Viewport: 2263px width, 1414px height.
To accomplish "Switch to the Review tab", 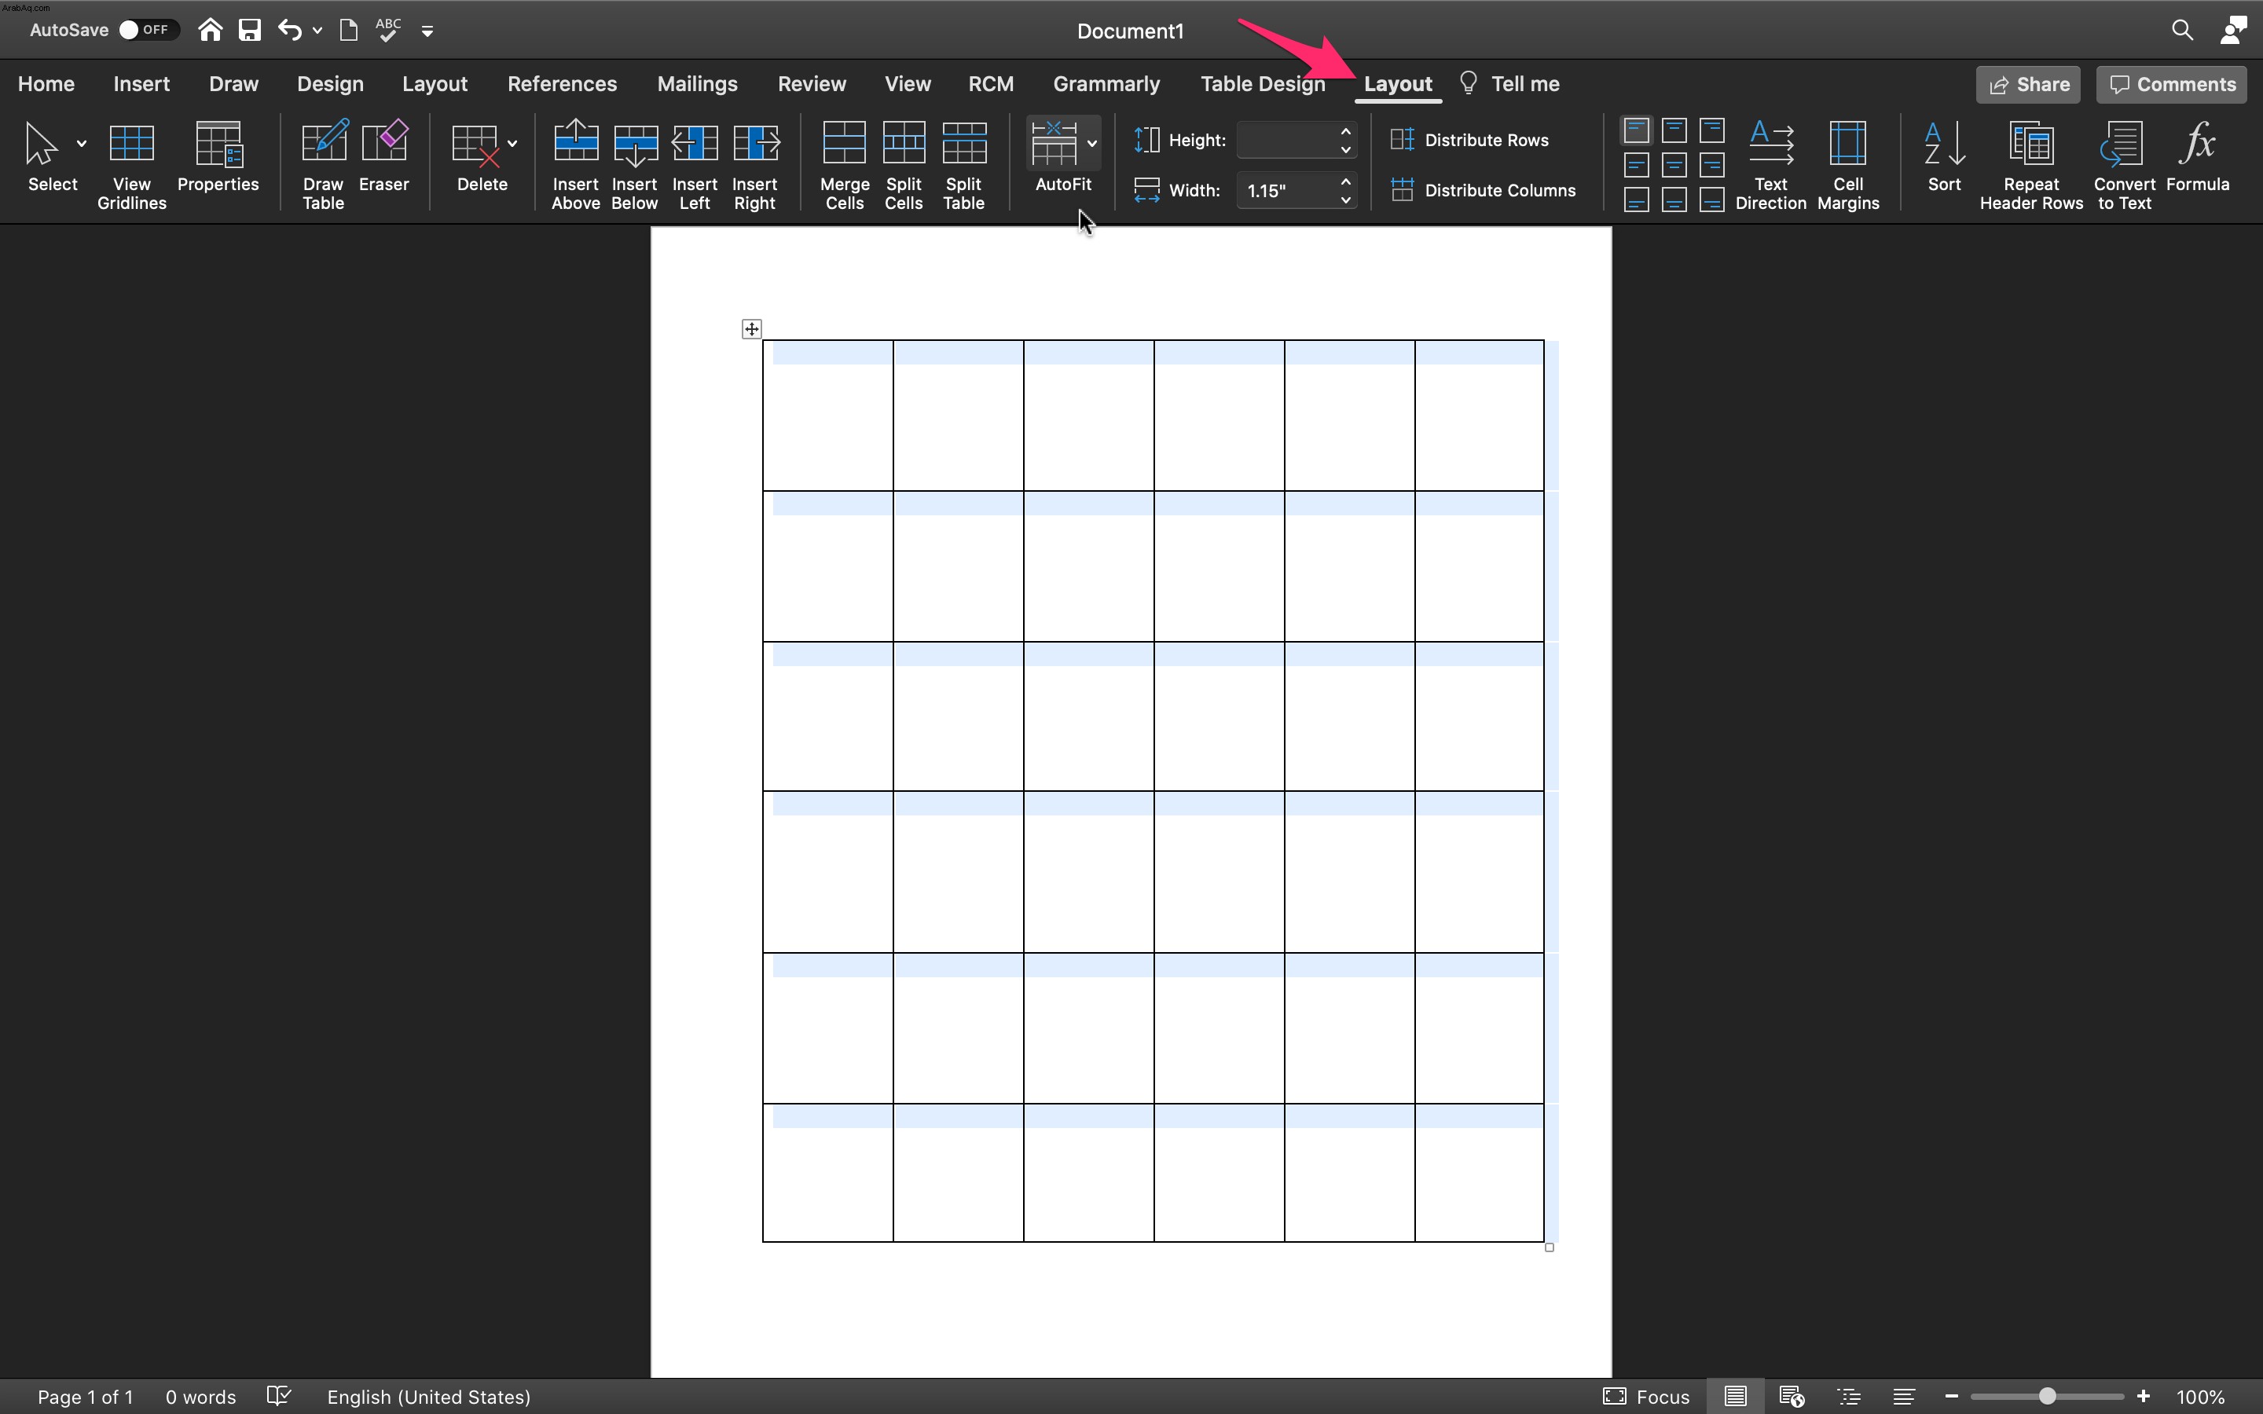I will coord(812,84).
